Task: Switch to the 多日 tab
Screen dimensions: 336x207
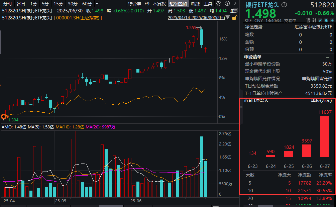Action: click(20, 4)
